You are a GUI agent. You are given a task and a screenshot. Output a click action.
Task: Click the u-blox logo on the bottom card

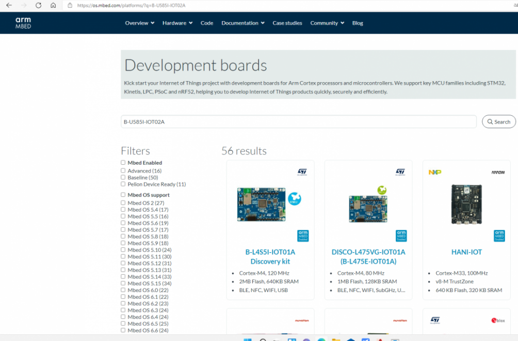(498, 320)
